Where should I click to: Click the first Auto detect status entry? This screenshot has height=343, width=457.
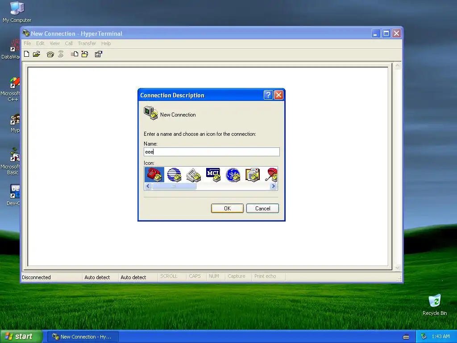click(97, 277)
